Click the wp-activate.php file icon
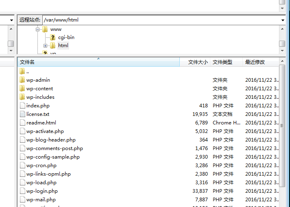Screen dimensions: 290x207 (22, 131)
